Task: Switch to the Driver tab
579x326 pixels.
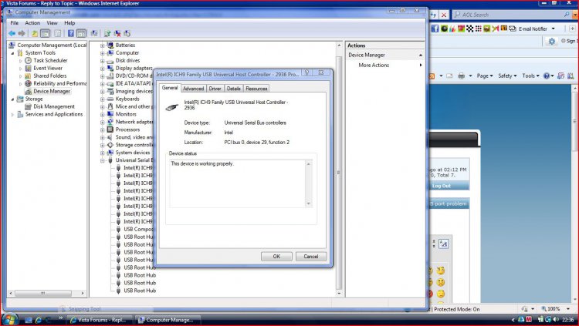Action: pyautogui.click(x=215, y=89)
